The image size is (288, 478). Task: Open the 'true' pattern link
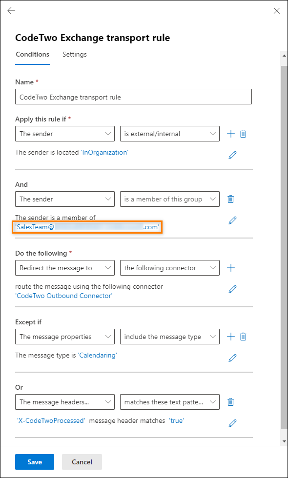177,420
